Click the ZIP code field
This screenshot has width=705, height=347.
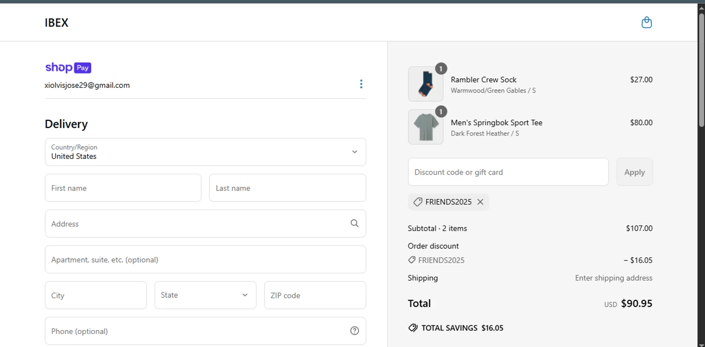(x=315, y=295)
